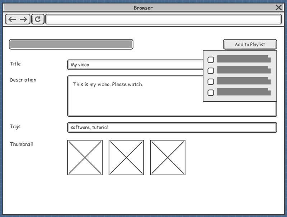Image resolution: width=287 pixels, height=217 pixels.
Task: Go back with the left arrow
Action: [12, 19]
